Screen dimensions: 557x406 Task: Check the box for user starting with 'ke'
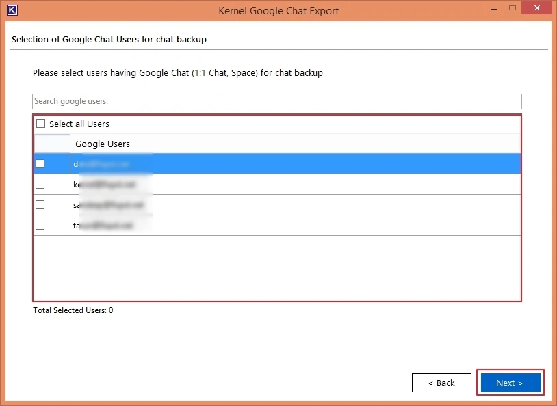40,184
